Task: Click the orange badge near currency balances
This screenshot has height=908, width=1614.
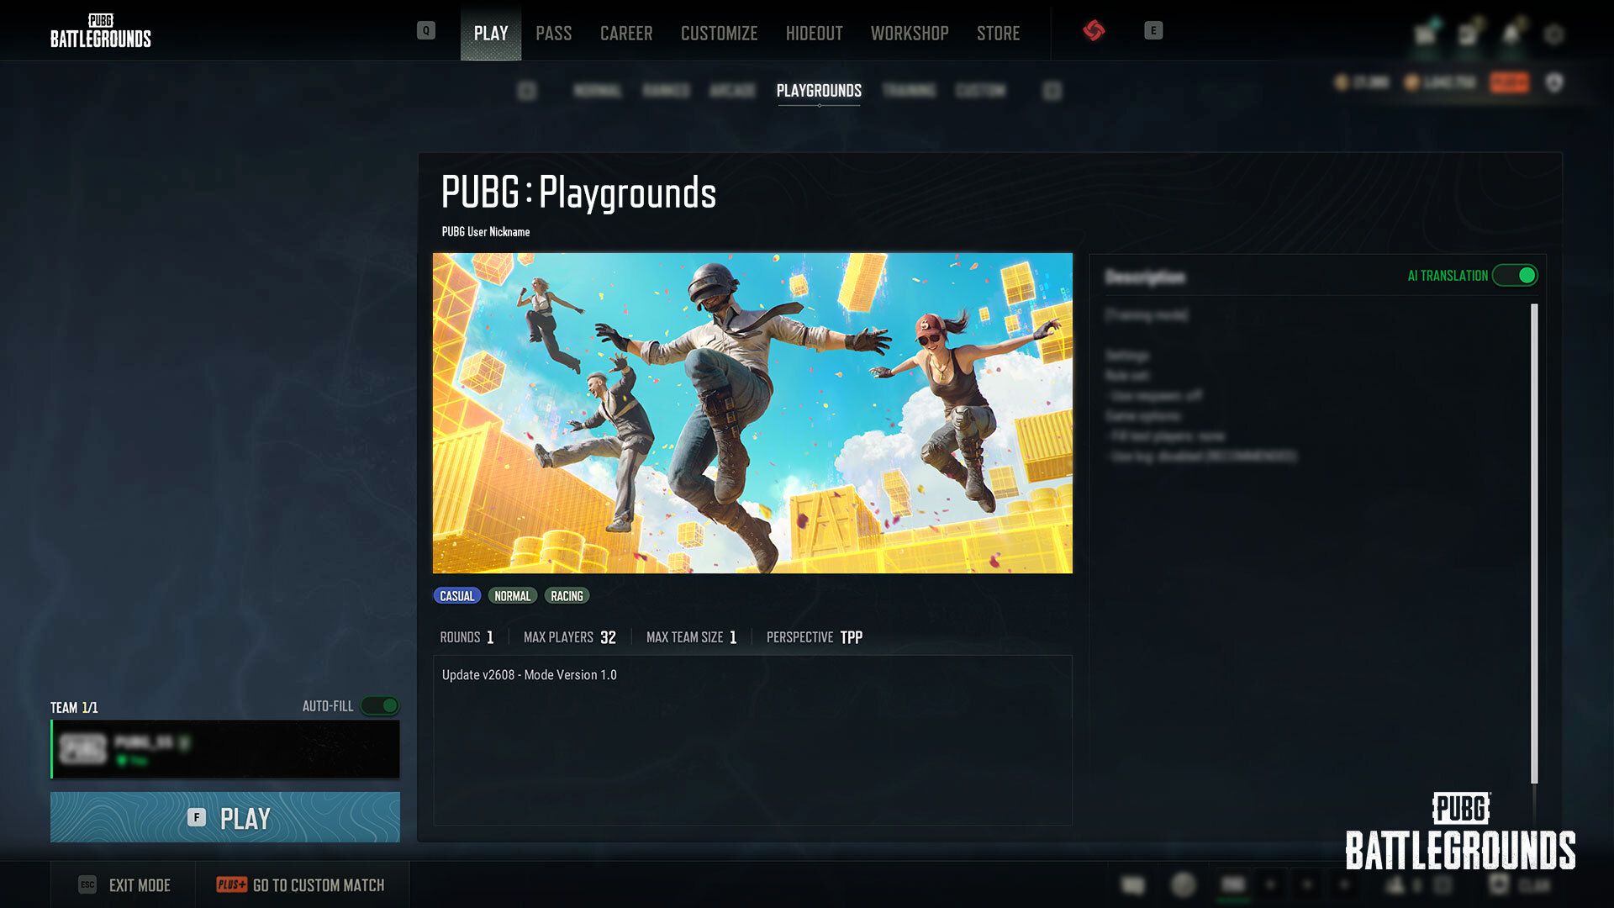Action: pos(1510,82)
